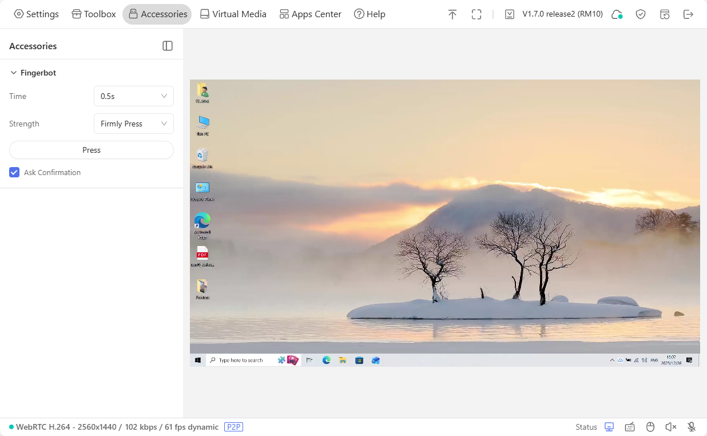707x436 pixels.
Task: Click the P2P connection badge
Action: [x=233, y=427]
